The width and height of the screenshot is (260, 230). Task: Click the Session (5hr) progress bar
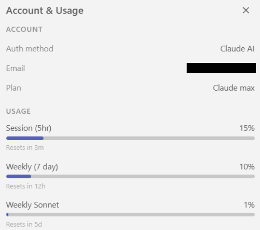[130, 138]
